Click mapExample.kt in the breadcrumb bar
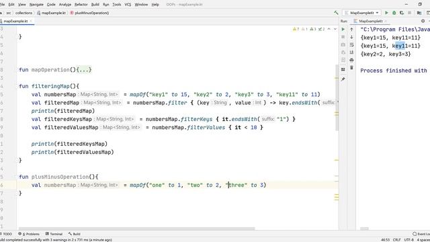 point(51,13)
